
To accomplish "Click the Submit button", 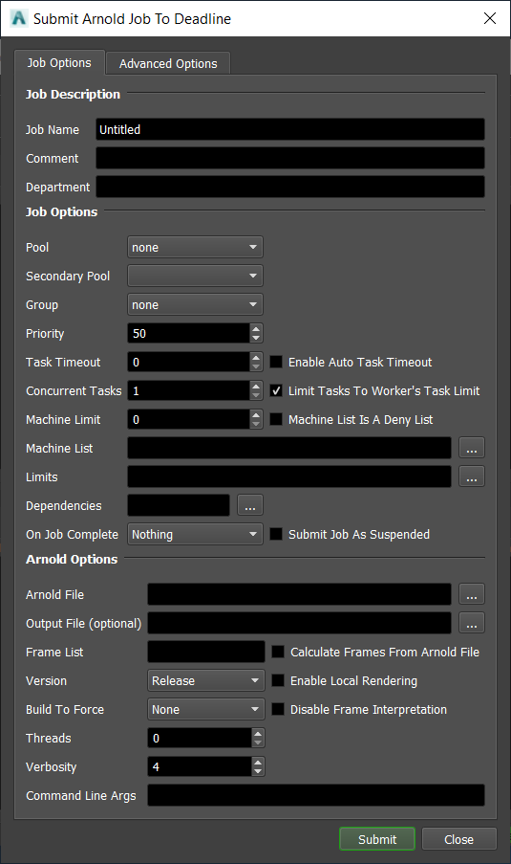I will click(377, 839).
